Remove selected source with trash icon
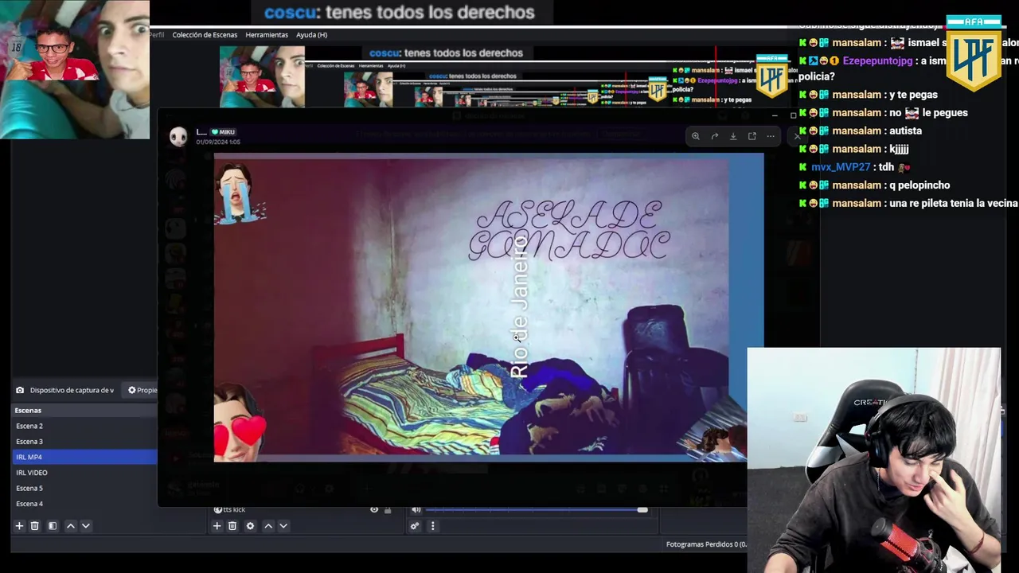The width and height of the screenshot is (1019, 573). pos(232,526)
